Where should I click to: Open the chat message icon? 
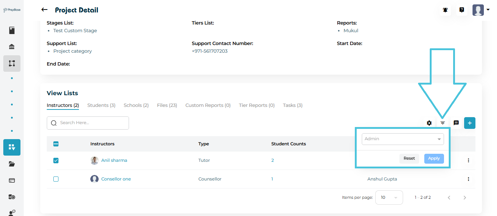(x=456, y=123)
